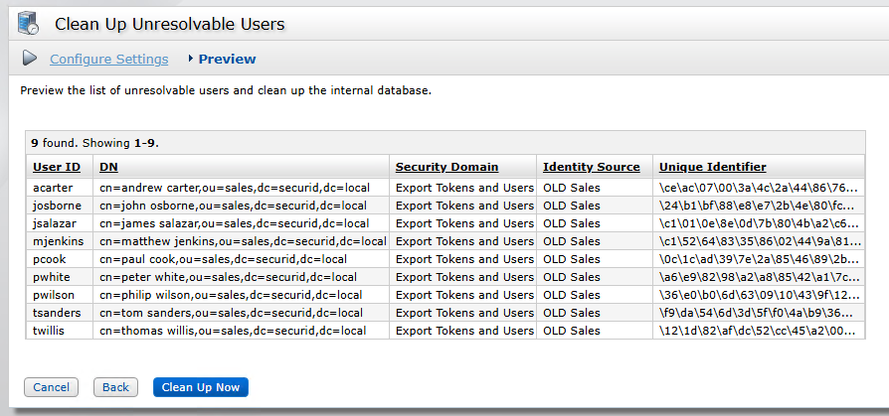889x416 pixels.
Task: Click the Clean Up Now button
Action: click(200, 387)
